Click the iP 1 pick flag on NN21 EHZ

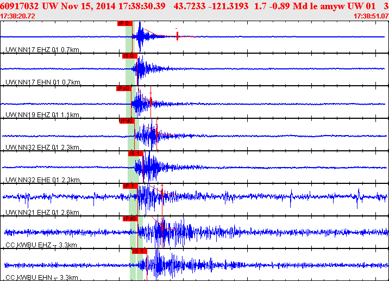pyautogui.click(x=130, y=186)
